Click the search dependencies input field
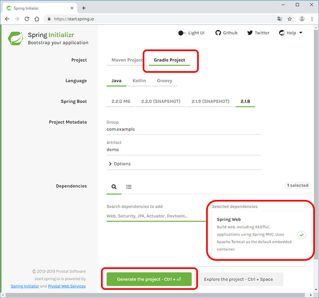The width and height of the screenshot is (319, 298). pyautogui.click(x=155, y=216)
